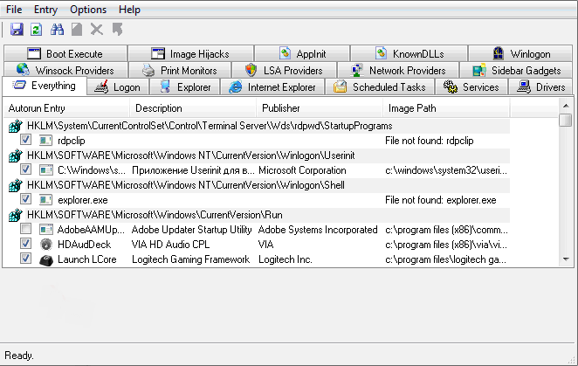Open the Entry menu
Screen dimensions: 578x366
pyautogui.click(x=45, y=10)
